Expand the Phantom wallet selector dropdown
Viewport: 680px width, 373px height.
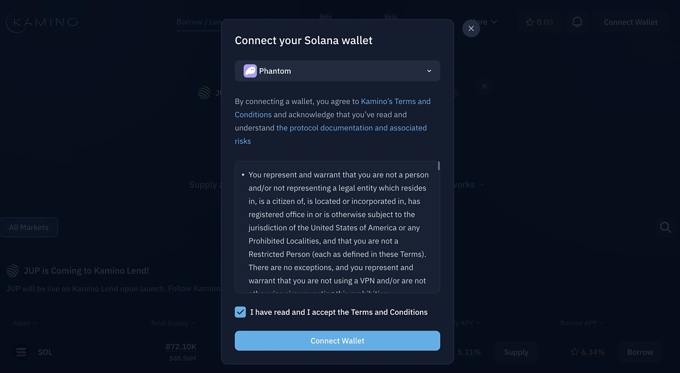click(x=429, y=71)
